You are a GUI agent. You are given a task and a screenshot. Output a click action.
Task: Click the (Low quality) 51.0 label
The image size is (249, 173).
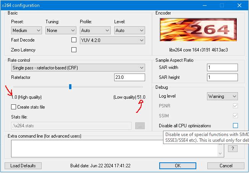coord(129,97)
